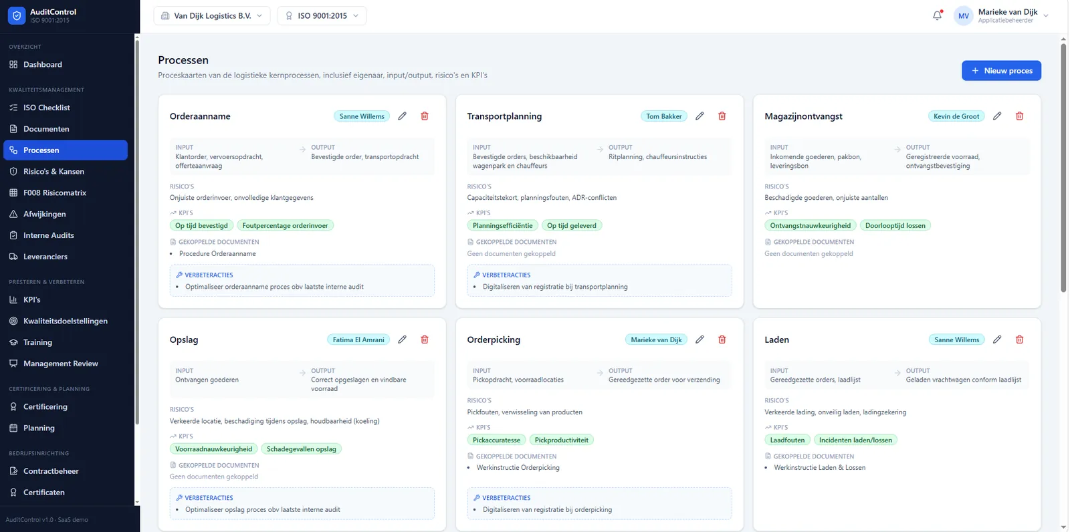Open Contractbeheer

point(66,471)
